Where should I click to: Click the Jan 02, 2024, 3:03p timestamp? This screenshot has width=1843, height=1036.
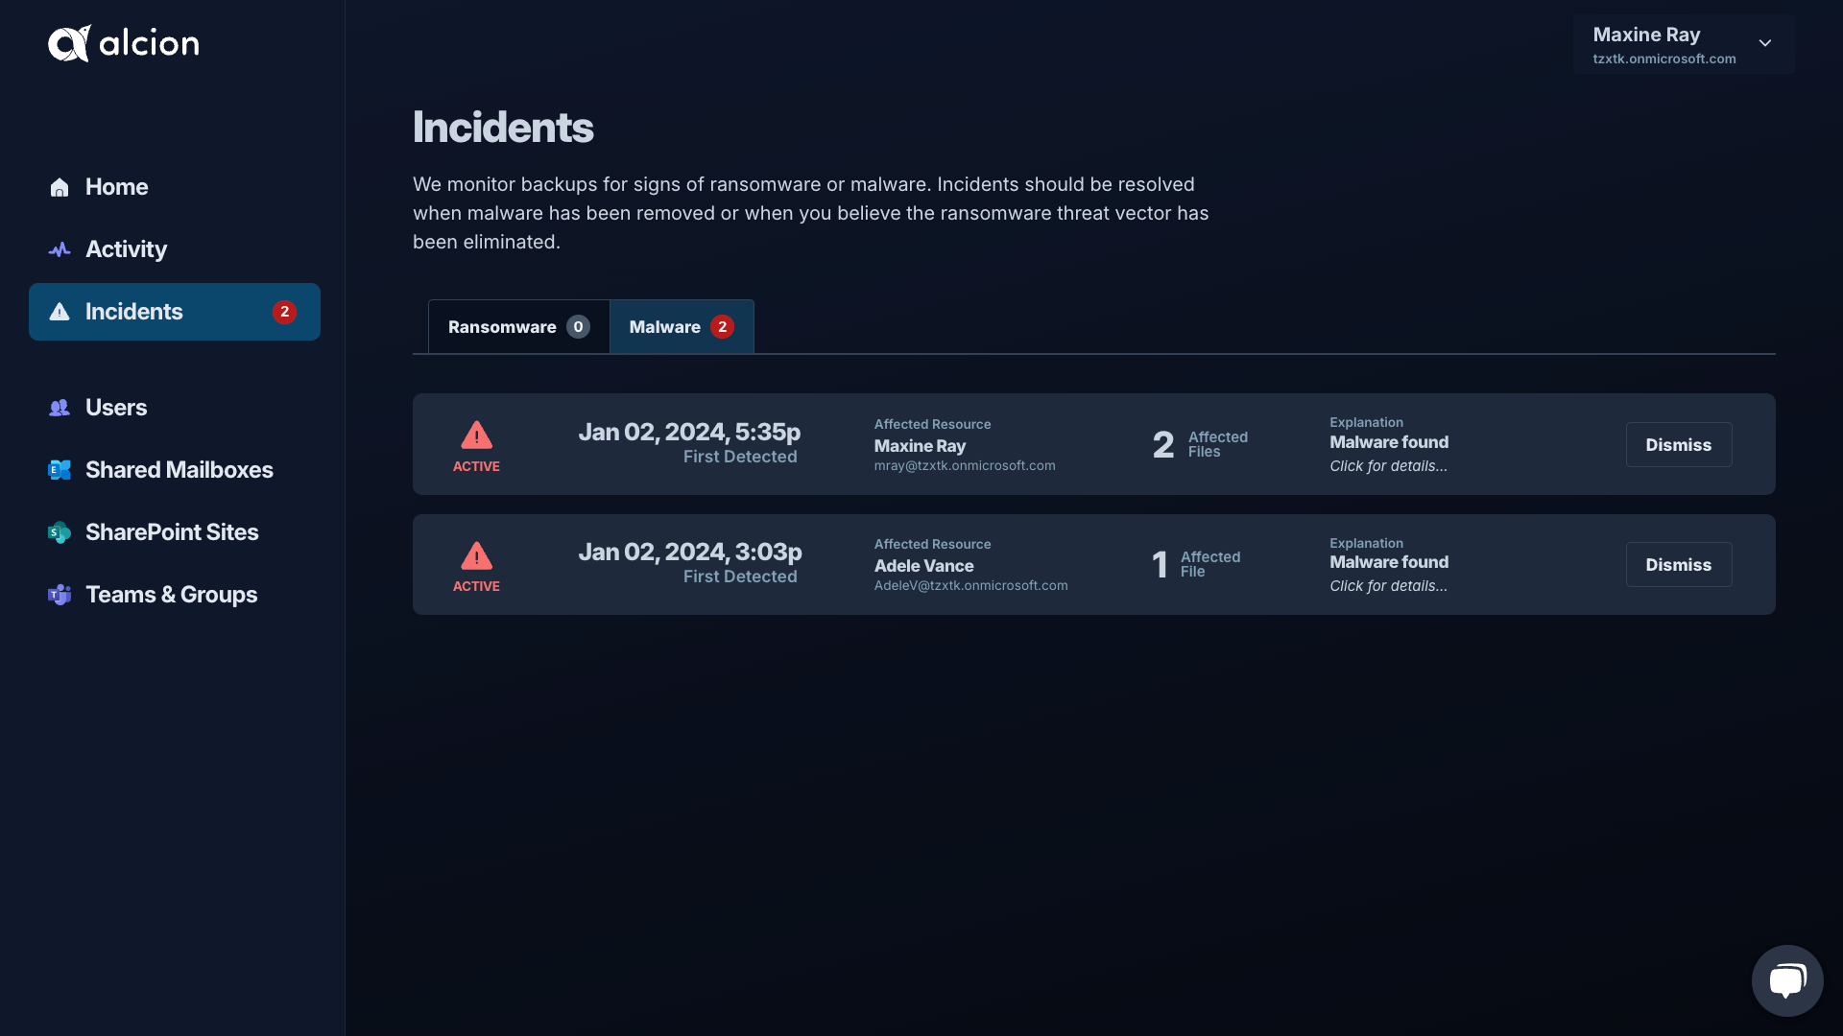click(690, 553)
